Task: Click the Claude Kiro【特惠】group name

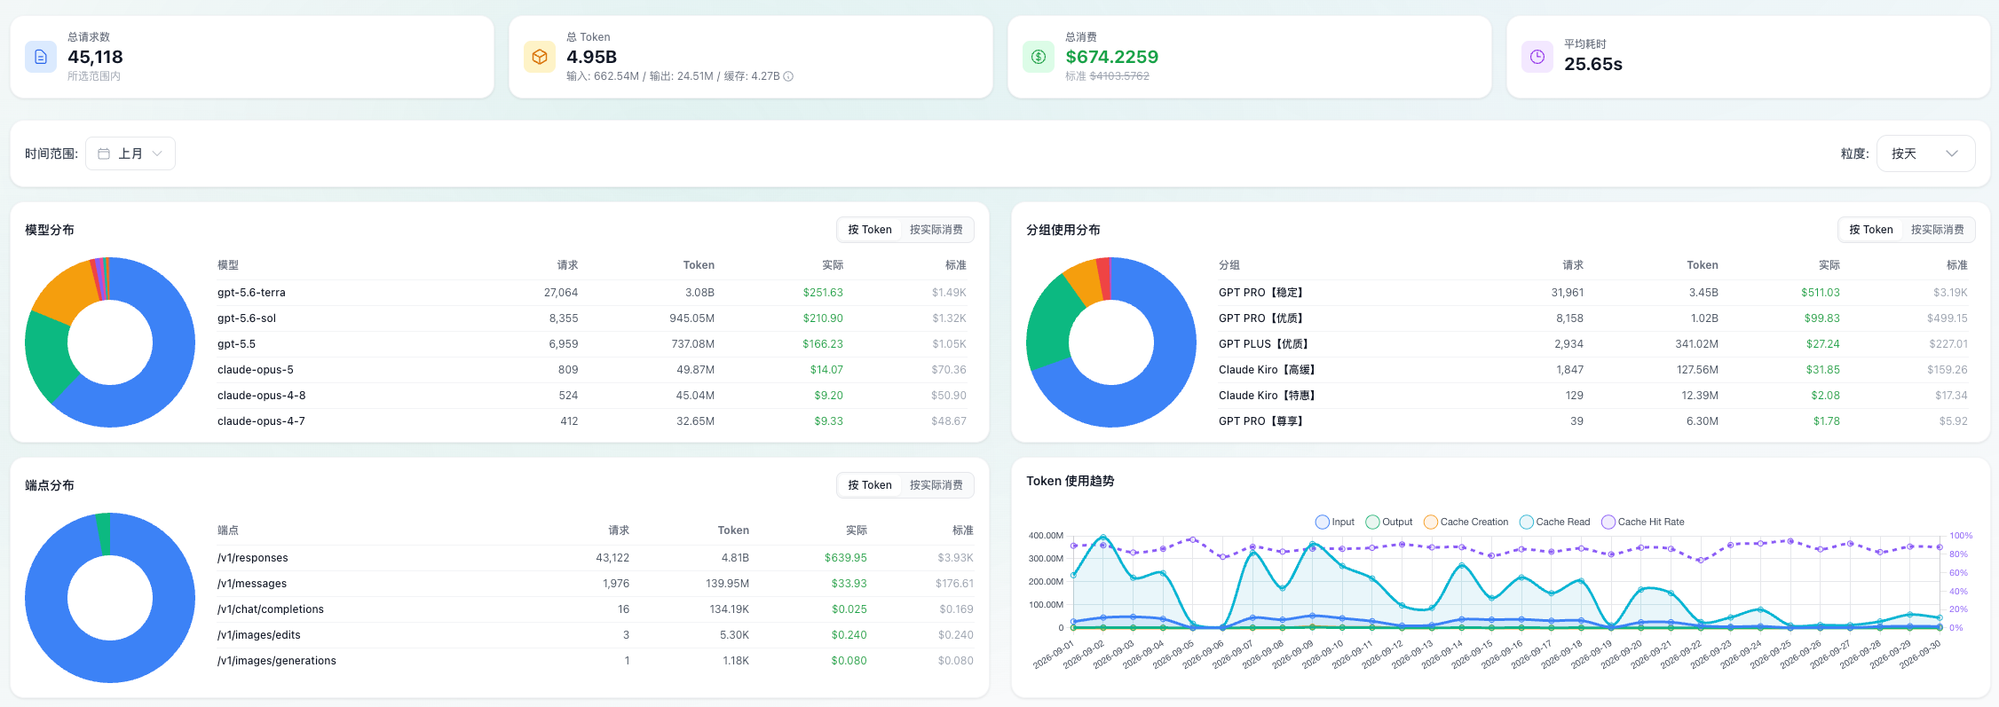Action: point(1267,396)
